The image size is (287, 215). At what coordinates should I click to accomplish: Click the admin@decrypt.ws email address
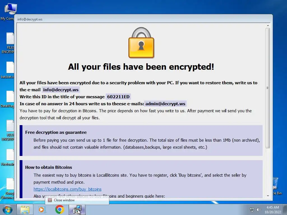[x=165, y=104]
